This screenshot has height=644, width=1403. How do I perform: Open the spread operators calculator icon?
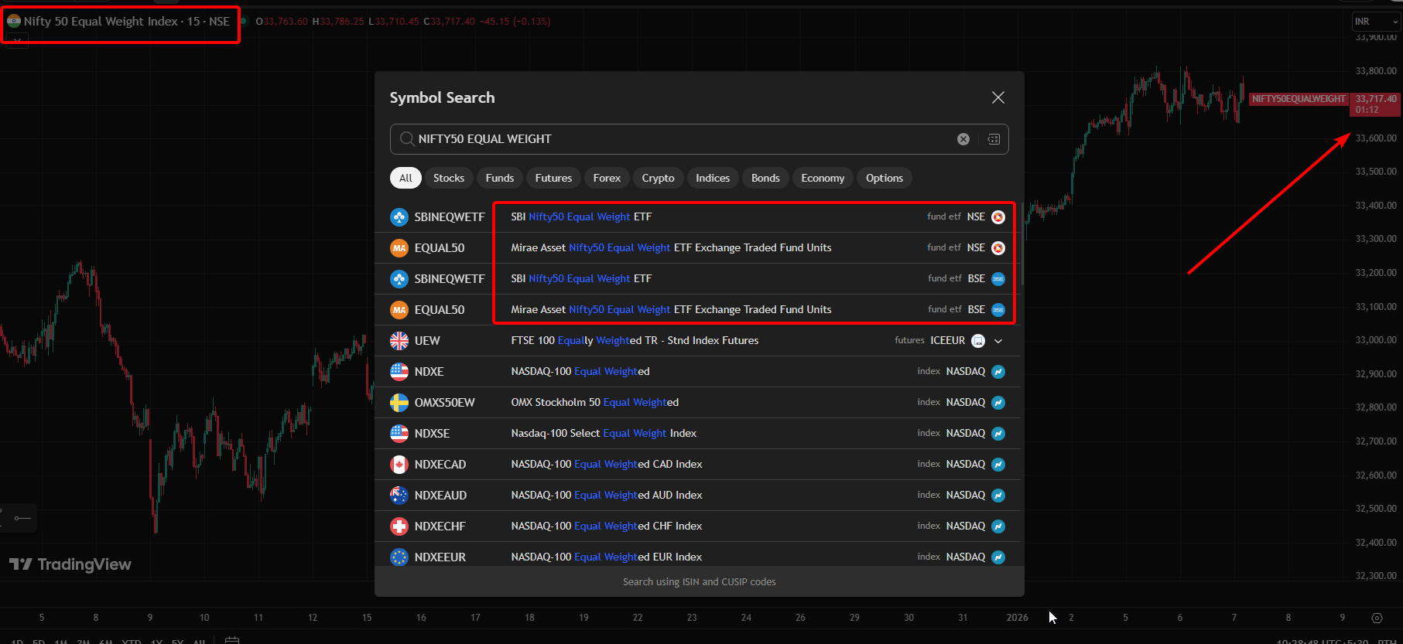[994, 139]
